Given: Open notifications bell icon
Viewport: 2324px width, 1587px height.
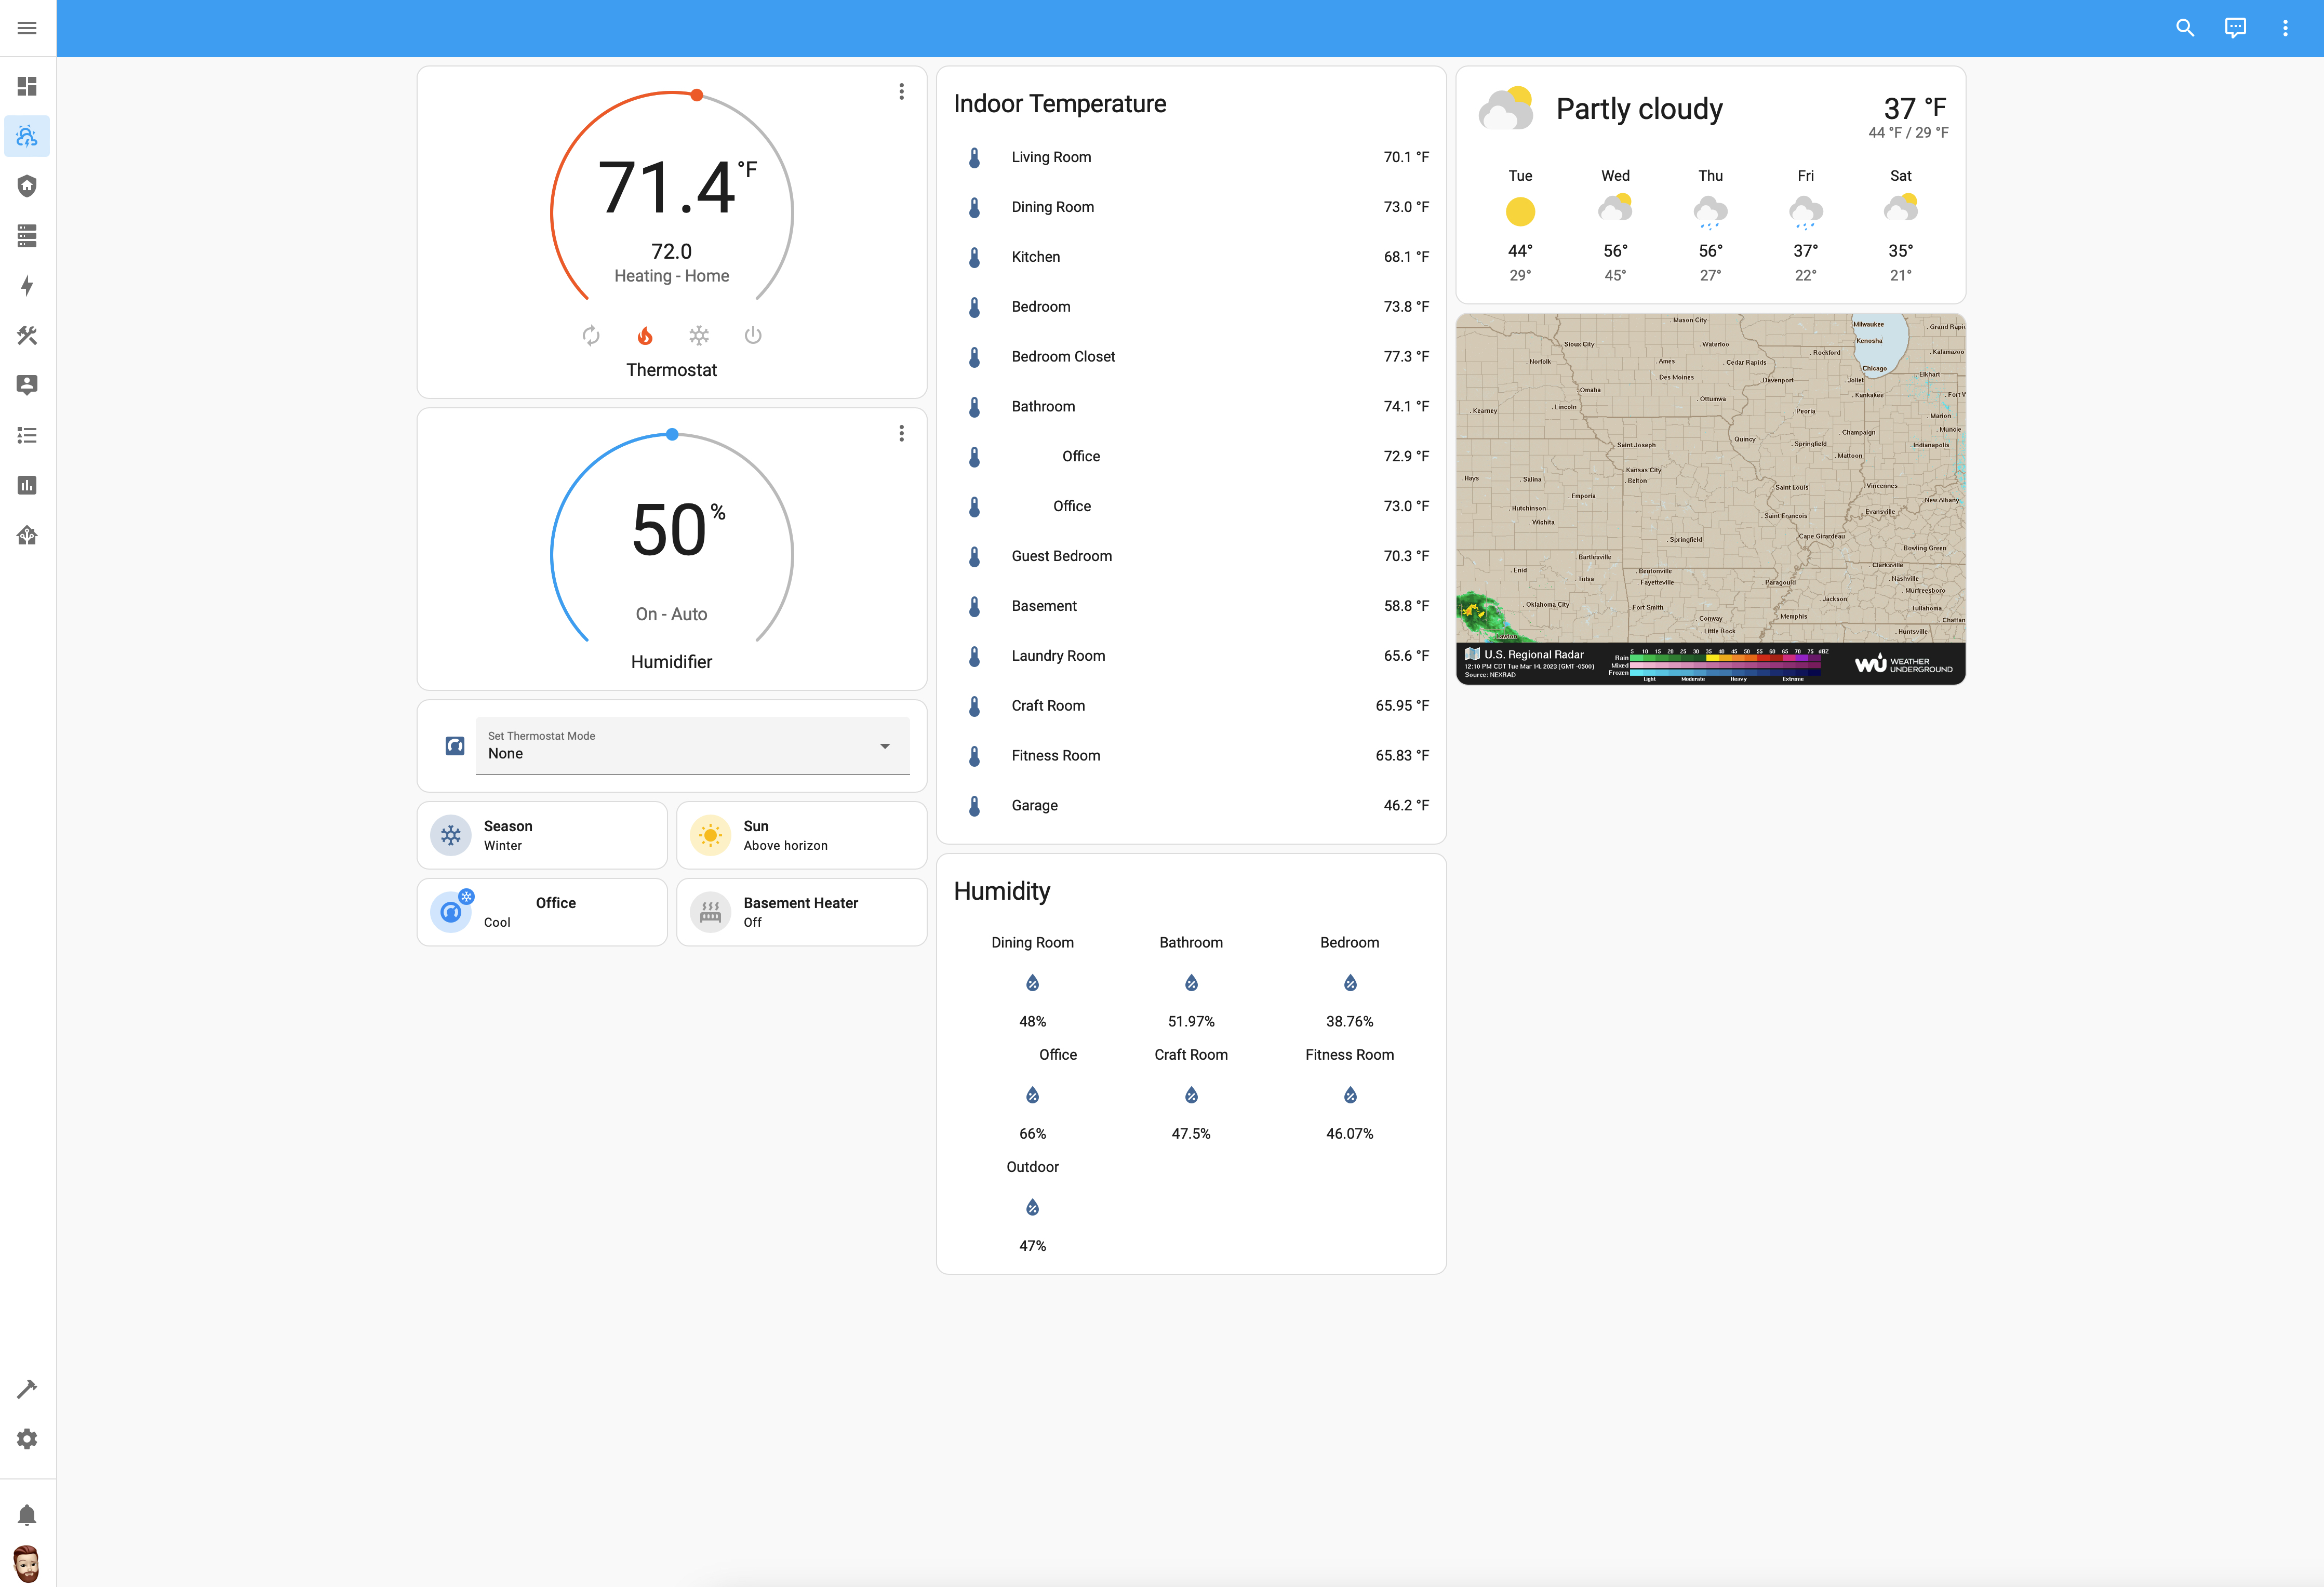Looking at the screenshot, I should 27,1515.
